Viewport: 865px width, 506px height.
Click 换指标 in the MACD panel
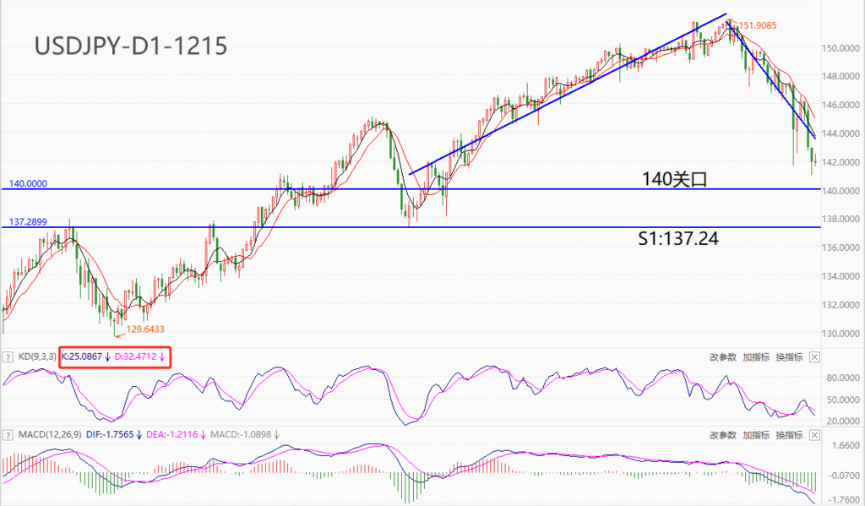tap(789, 435)
